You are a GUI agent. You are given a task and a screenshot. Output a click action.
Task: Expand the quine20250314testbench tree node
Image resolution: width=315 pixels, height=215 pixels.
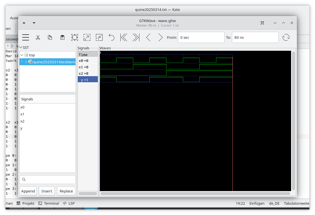(25, 62)
